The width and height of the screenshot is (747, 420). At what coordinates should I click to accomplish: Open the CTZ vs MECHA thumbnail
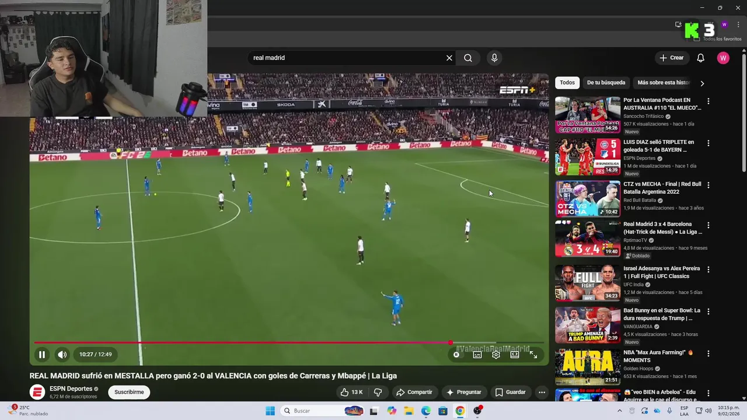[x=588, y=199]
